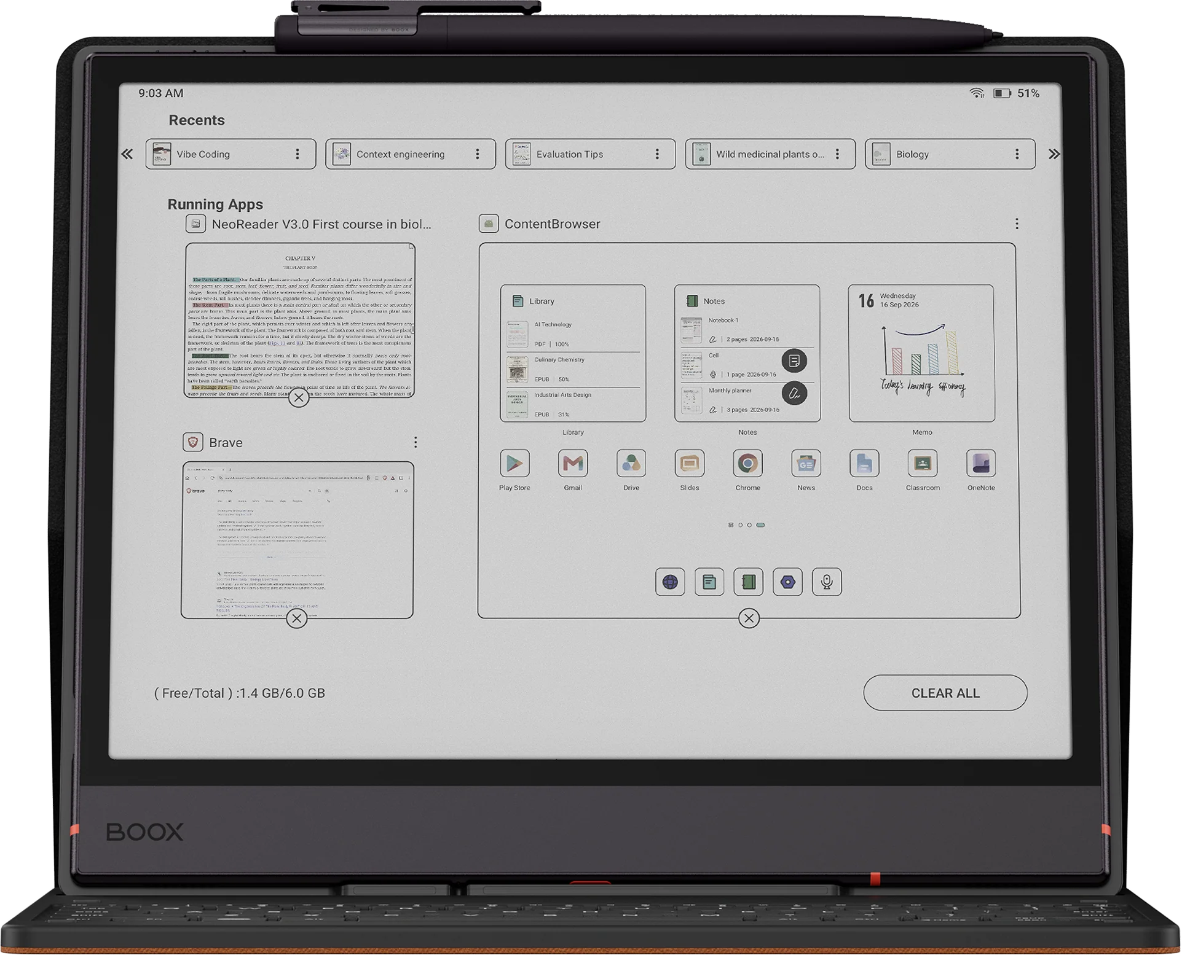
Task: Open Classroom app icon
Action: [x=923, y=464]
